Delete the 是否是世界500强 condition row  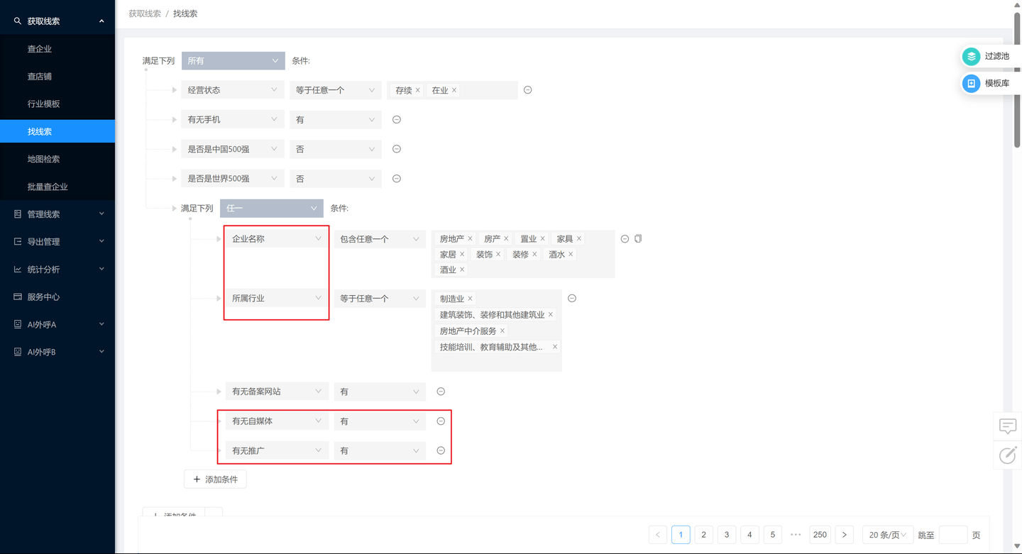tap(397, 179)
